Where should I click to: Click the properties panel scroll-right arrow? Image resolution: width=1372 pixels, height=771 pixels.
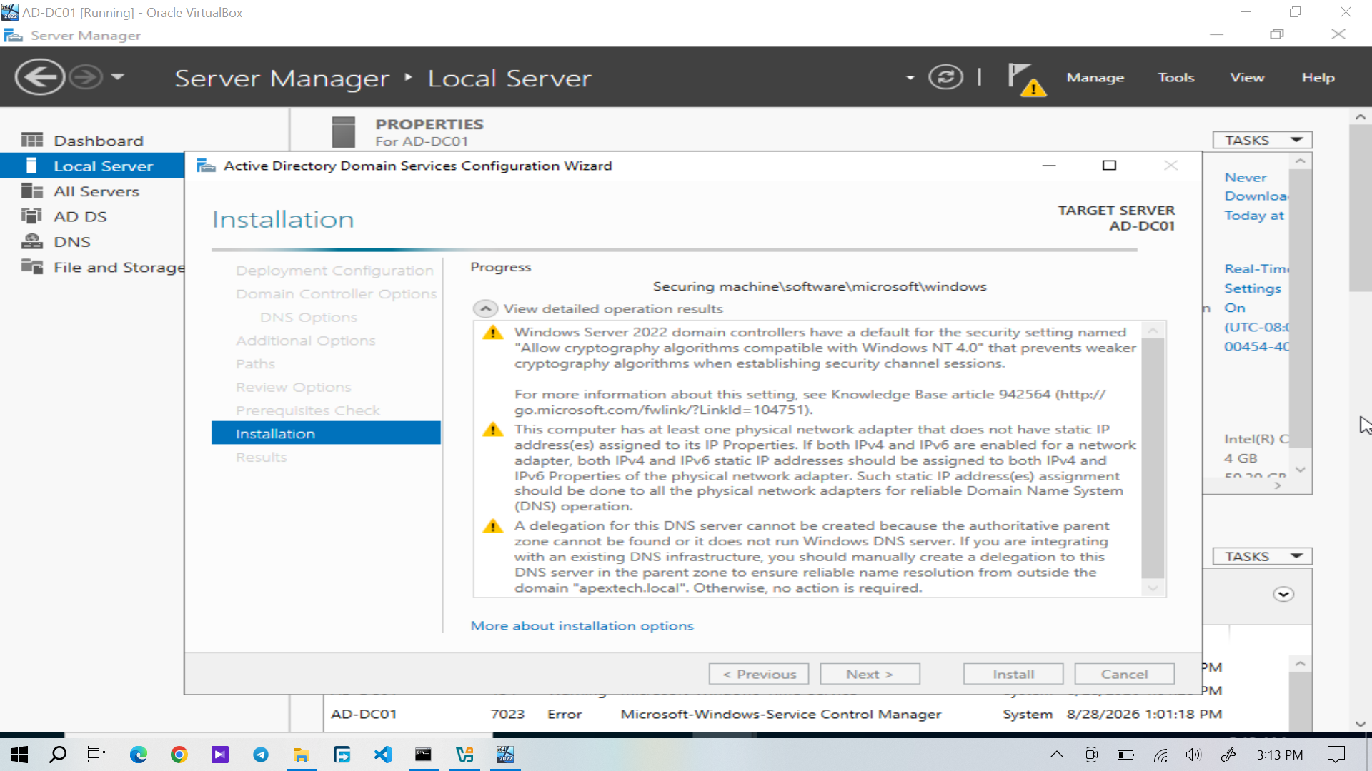(x=1278, y=485)
